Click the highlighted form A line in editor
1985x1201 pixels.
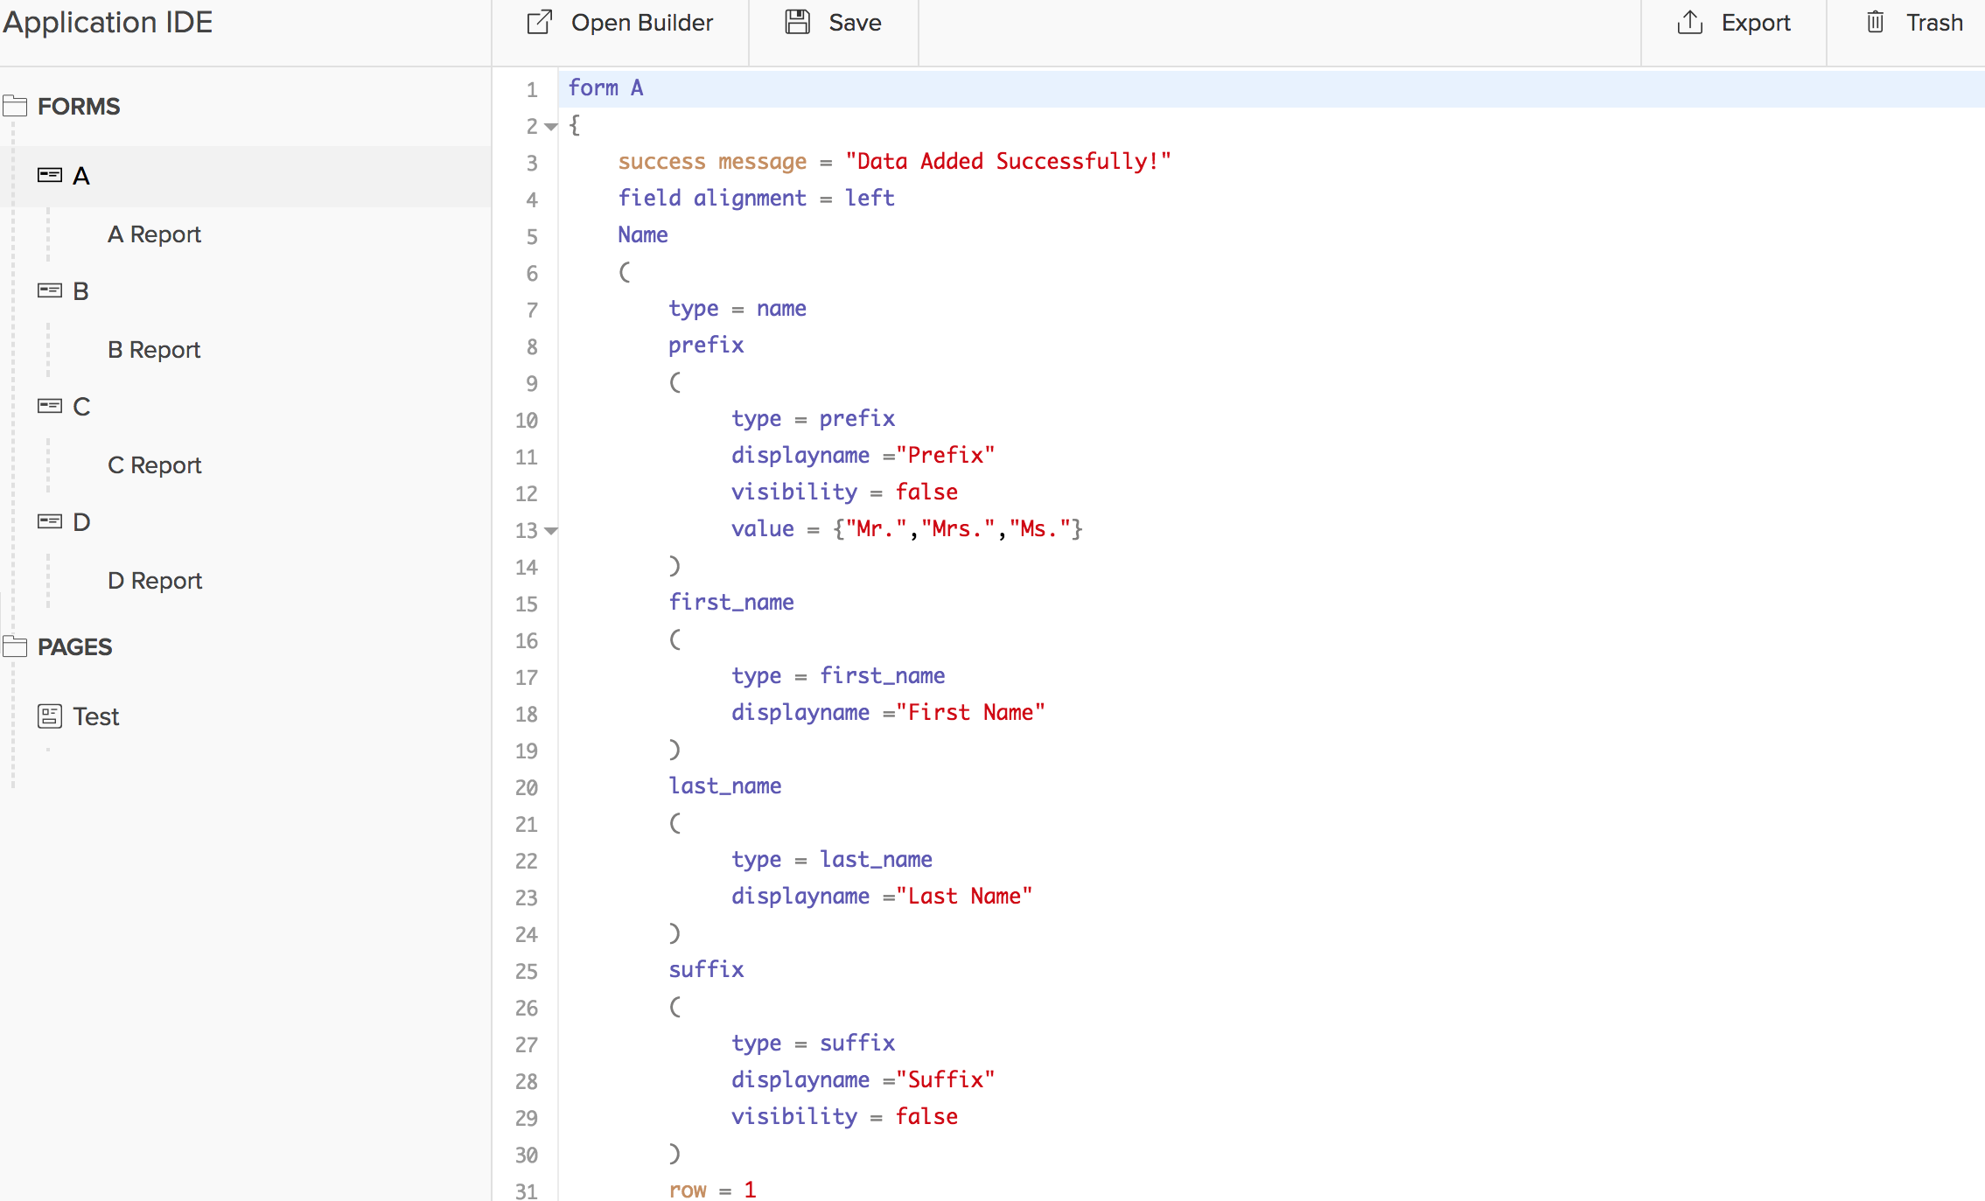pos(605,87)
